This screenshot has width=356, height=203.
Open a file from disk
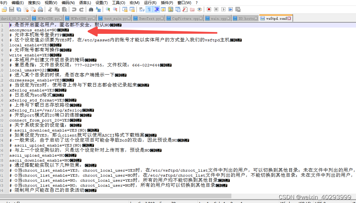(x=4, y=10)
